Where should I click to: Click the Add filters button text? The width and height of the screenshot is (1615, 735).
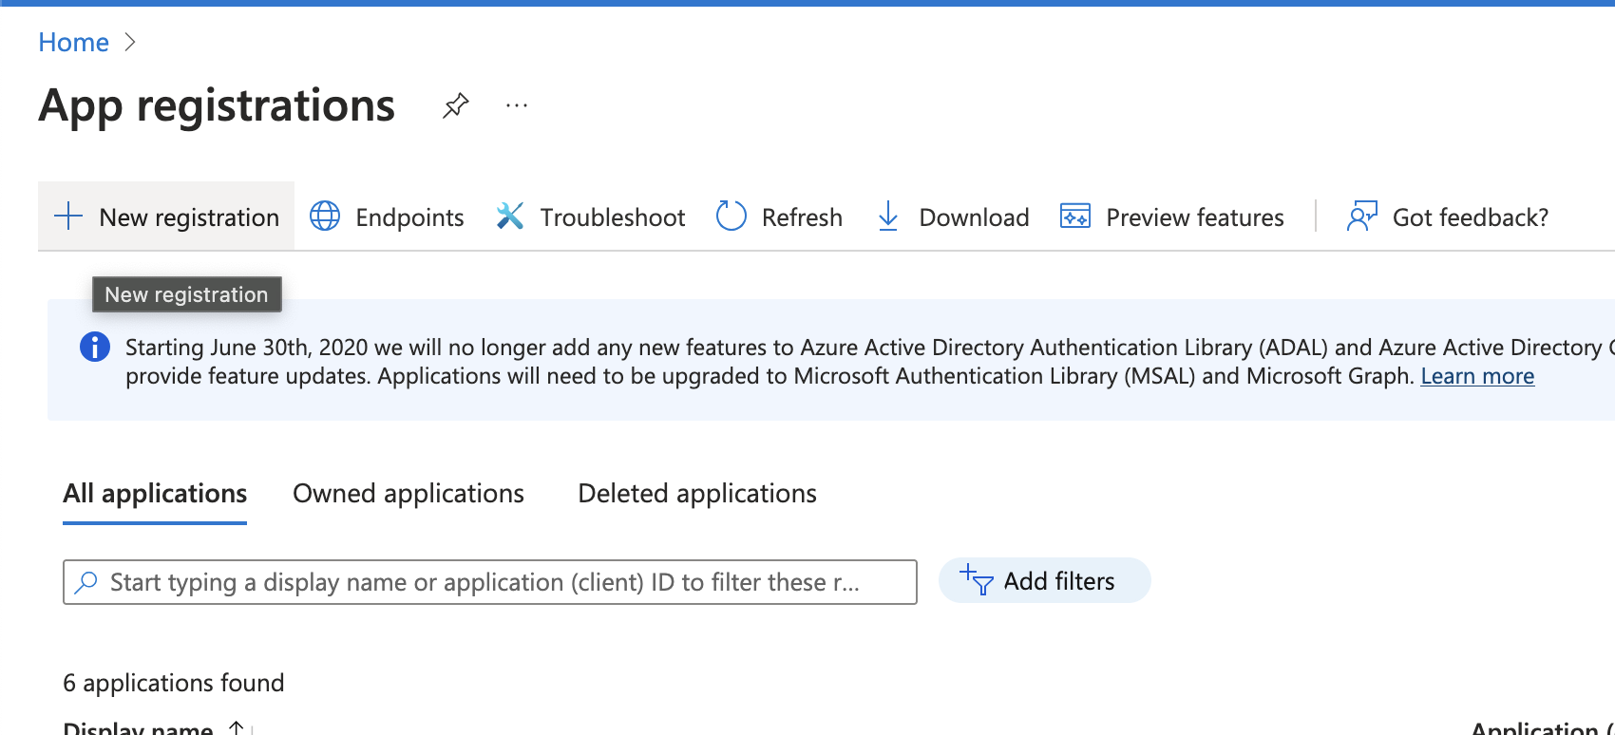click(x=1059, y=581)
